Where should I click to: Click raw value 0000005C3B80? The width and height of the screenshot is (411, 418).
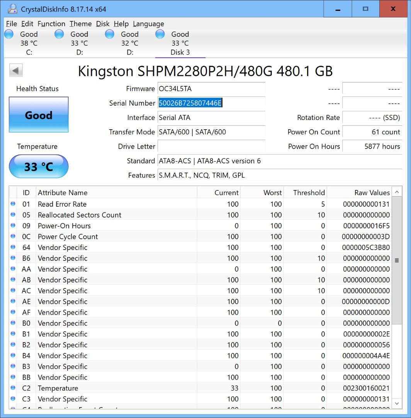366,247
